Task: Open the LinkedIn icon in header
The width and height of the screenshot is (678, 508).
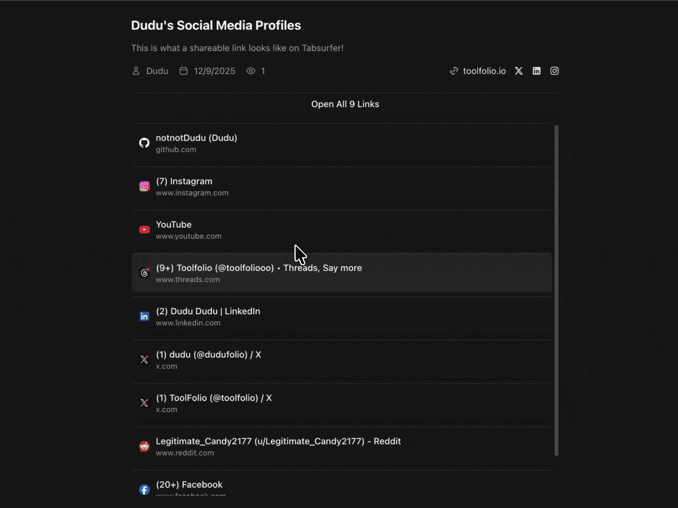Action: 536,71
